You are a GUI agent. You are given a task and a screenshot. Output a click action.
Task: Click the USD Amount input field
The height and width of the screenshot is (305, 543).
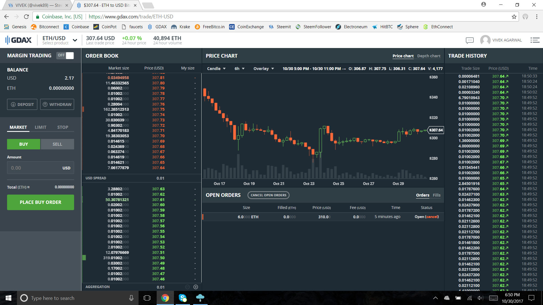coord(35,168)
